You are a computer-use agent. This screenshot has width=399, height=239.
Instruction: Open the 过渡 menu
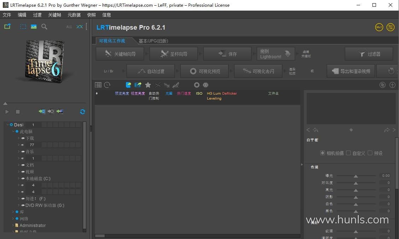click(37, 15)
